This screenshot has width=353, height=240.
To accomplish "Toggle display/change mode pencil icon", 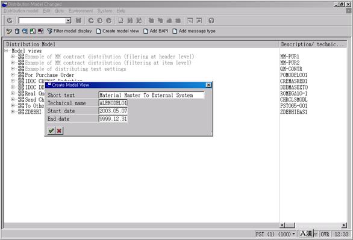I will [9, 31].
